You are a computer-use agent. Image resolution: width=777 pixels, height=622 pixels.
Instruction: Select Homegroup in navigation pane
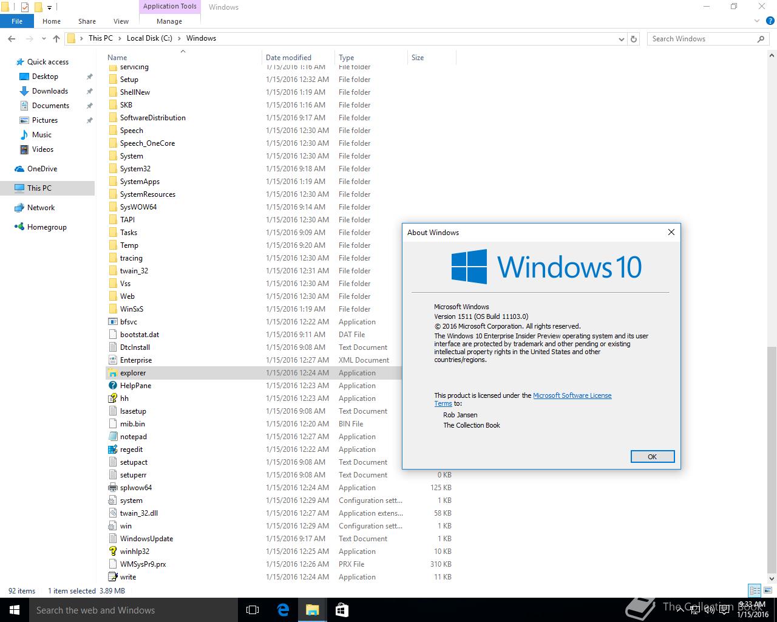47,227
